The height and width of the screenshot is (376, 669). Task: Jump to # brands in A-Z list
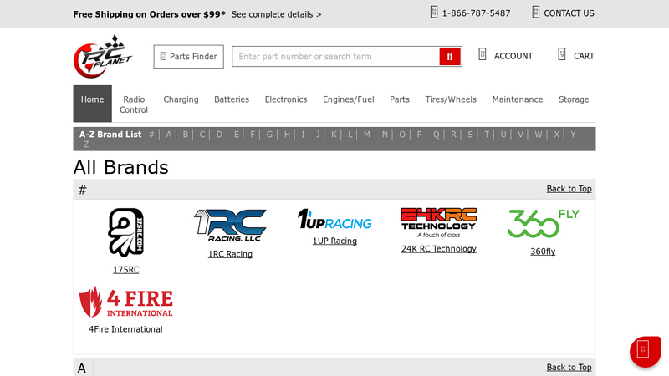151,135
